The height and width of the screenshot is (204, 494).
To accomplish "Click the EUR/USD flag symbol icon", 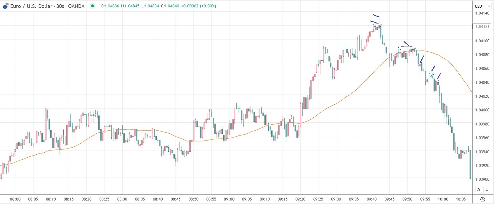I will (6, 6).
